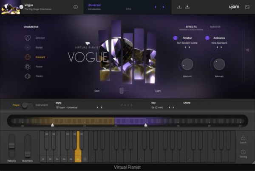The image size is (255, 171).
Task: Click the save preset icon
Action: coord(187,7)
